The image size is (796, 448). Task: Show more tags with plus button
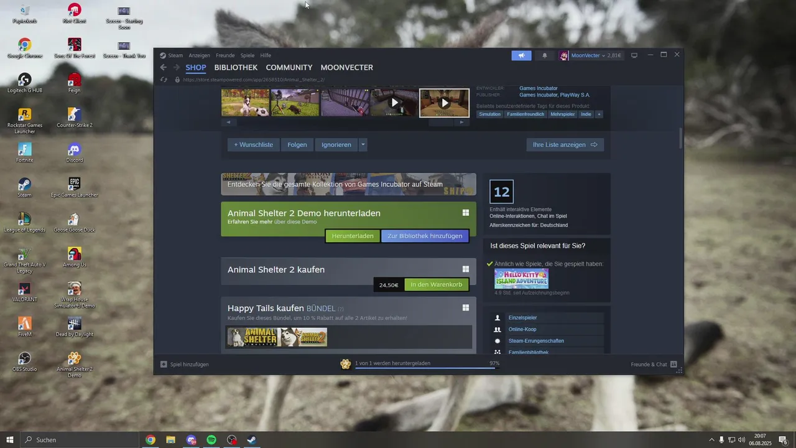599,114
